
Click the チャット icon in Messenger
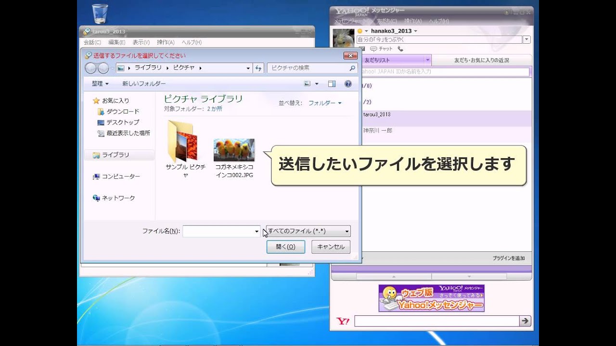[381, 49]
